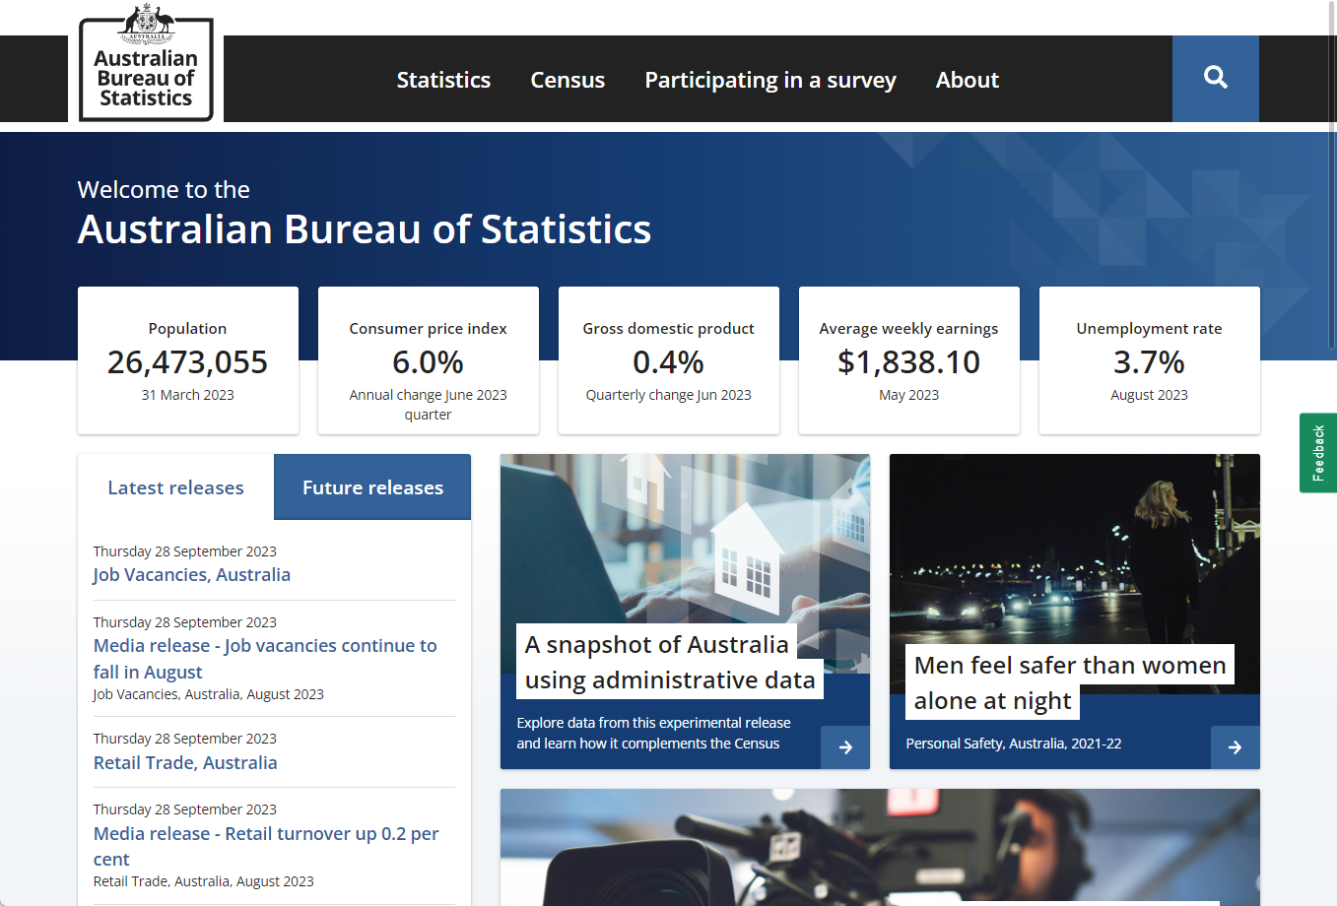
Task: Click arrow on snapshot of Australia card
Action: pos(845,747)
